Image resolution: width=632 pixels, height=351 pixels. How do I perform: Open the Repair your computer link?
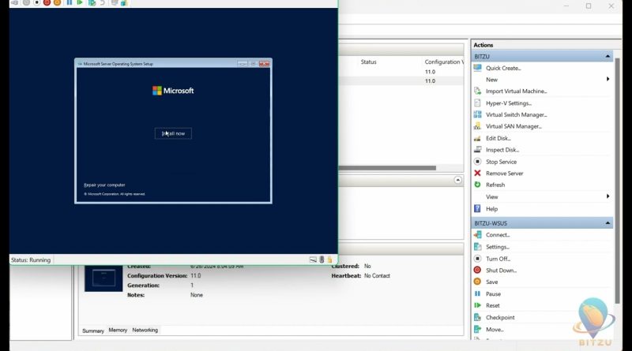click(x=104, y=185)
